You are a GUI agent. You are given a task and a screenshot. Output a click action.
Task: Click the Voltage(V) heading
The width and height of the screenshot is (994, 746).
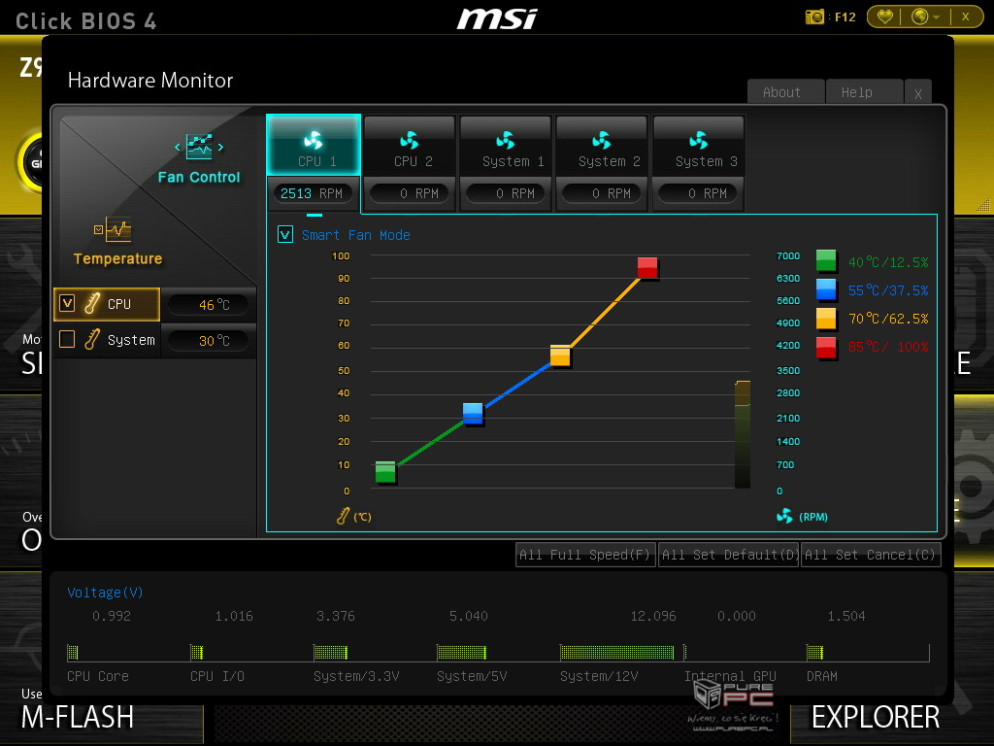105,593
